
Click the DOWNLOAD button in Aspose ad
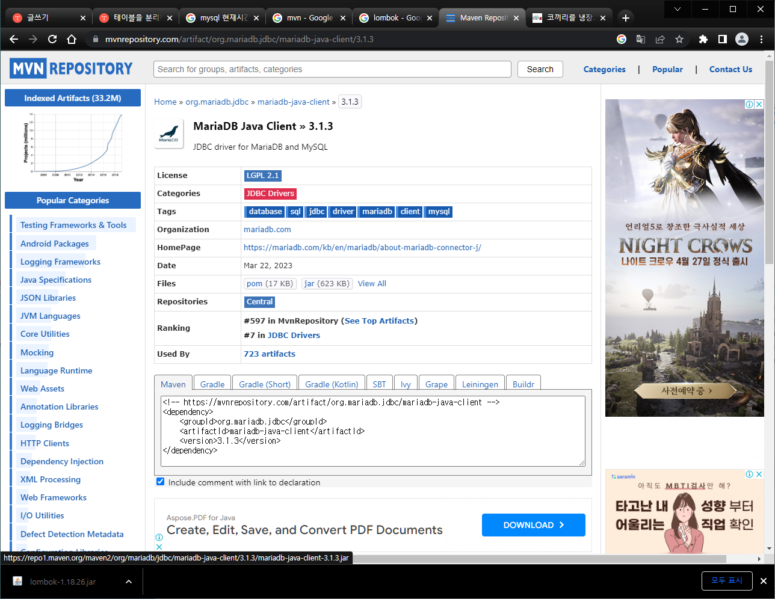pyautogui.click(x=533, y=525)
